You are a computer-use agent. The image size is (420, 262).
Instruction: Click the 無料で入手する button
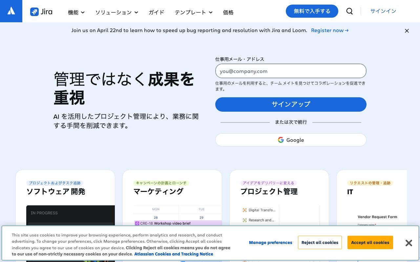312,11
